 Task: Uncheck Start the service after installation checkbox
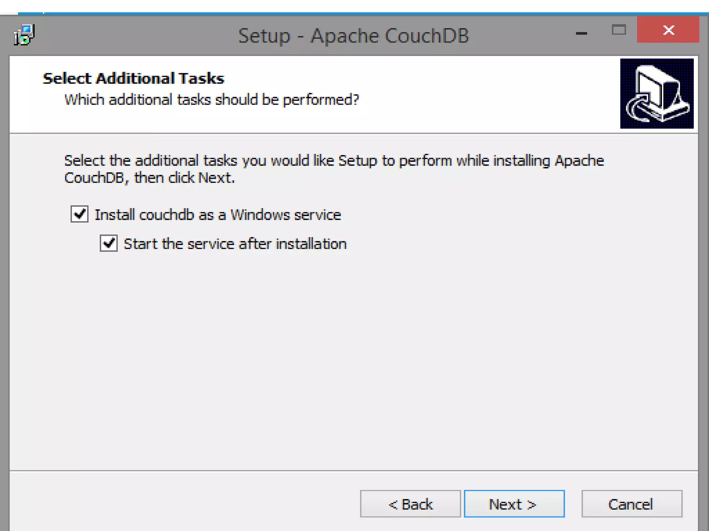[109, 243]
